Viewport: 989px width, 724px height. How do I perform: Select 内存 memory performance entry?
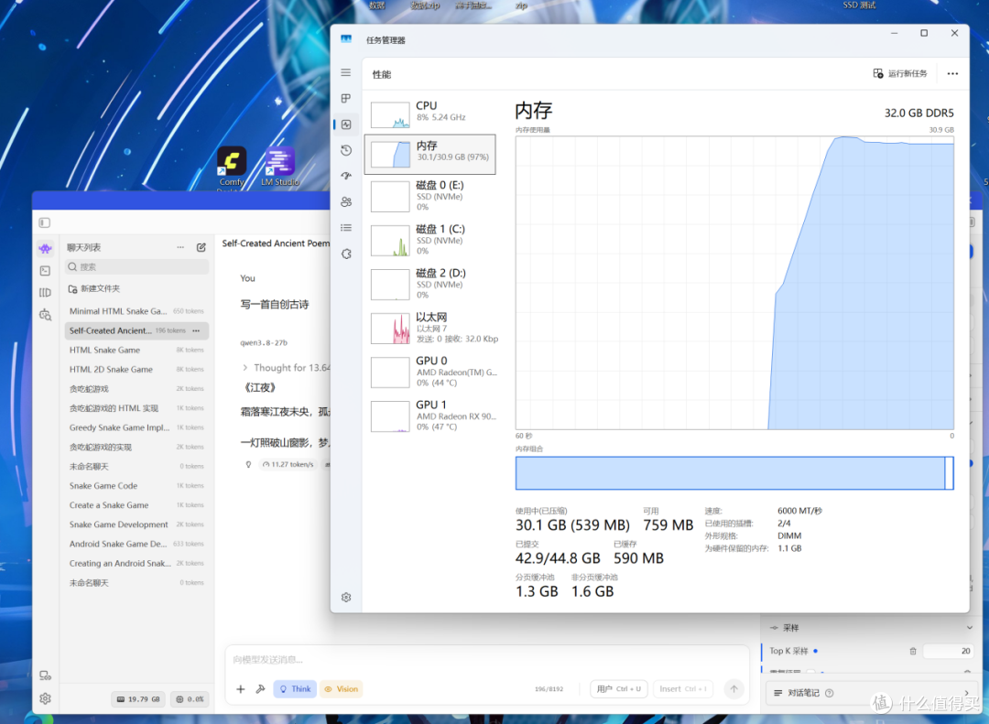[x=430, y=154]
